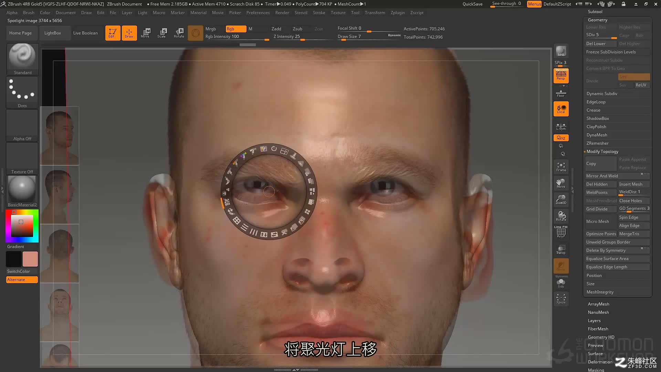Image resolution: width=661 pixels, height=372 pixels.
Task: Expand the ZRemesher section
Action: click(x=597, y=143)
